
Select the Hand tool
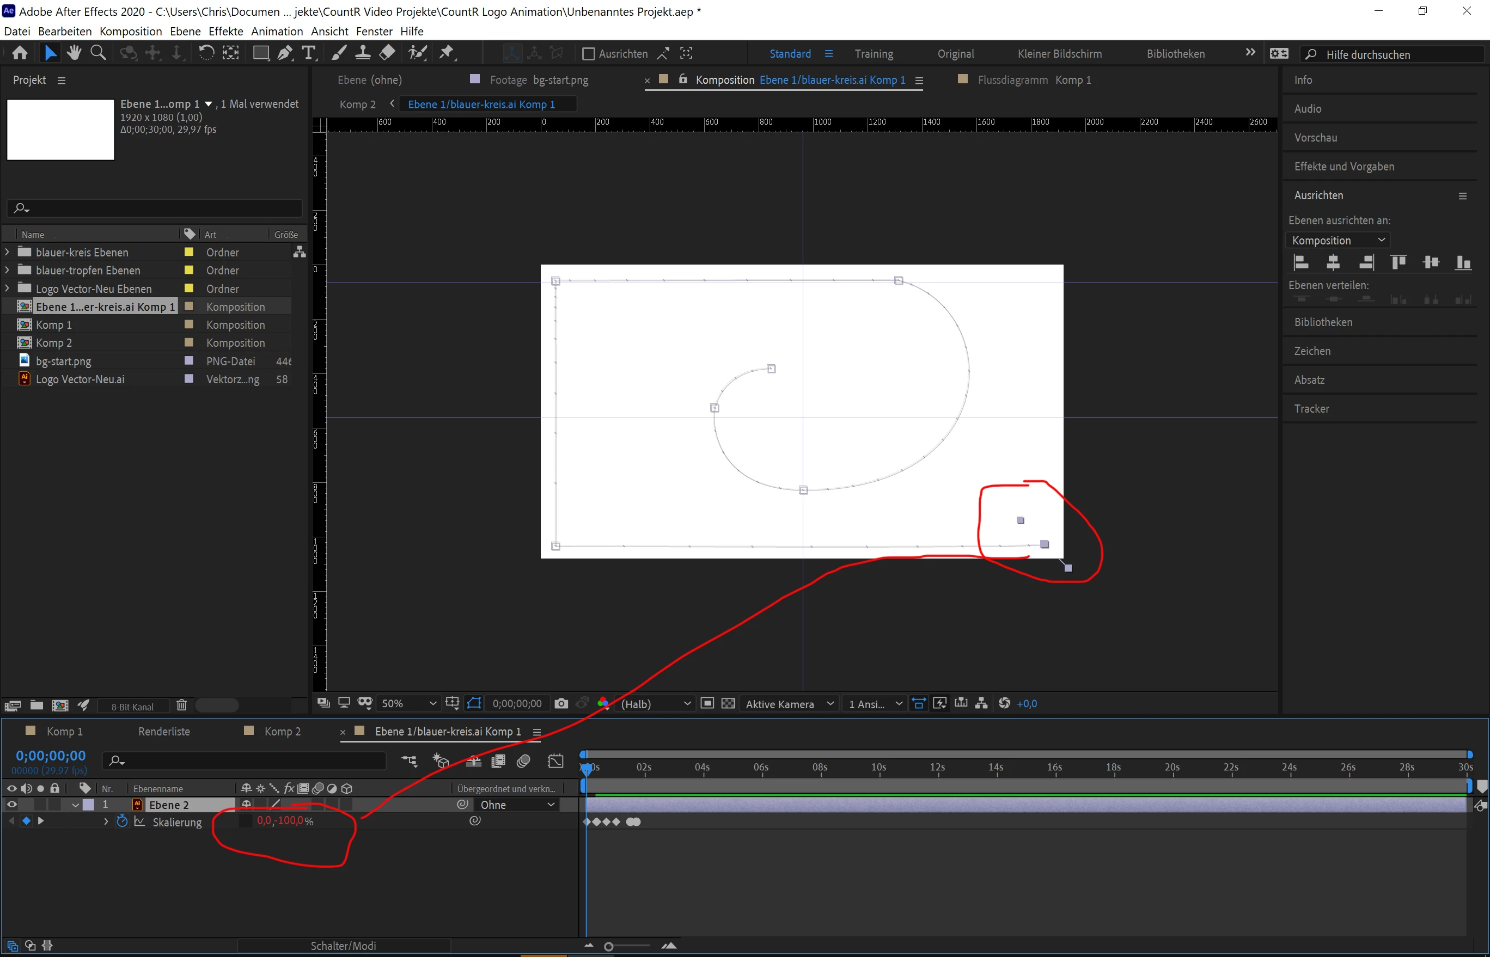[74, 53]
